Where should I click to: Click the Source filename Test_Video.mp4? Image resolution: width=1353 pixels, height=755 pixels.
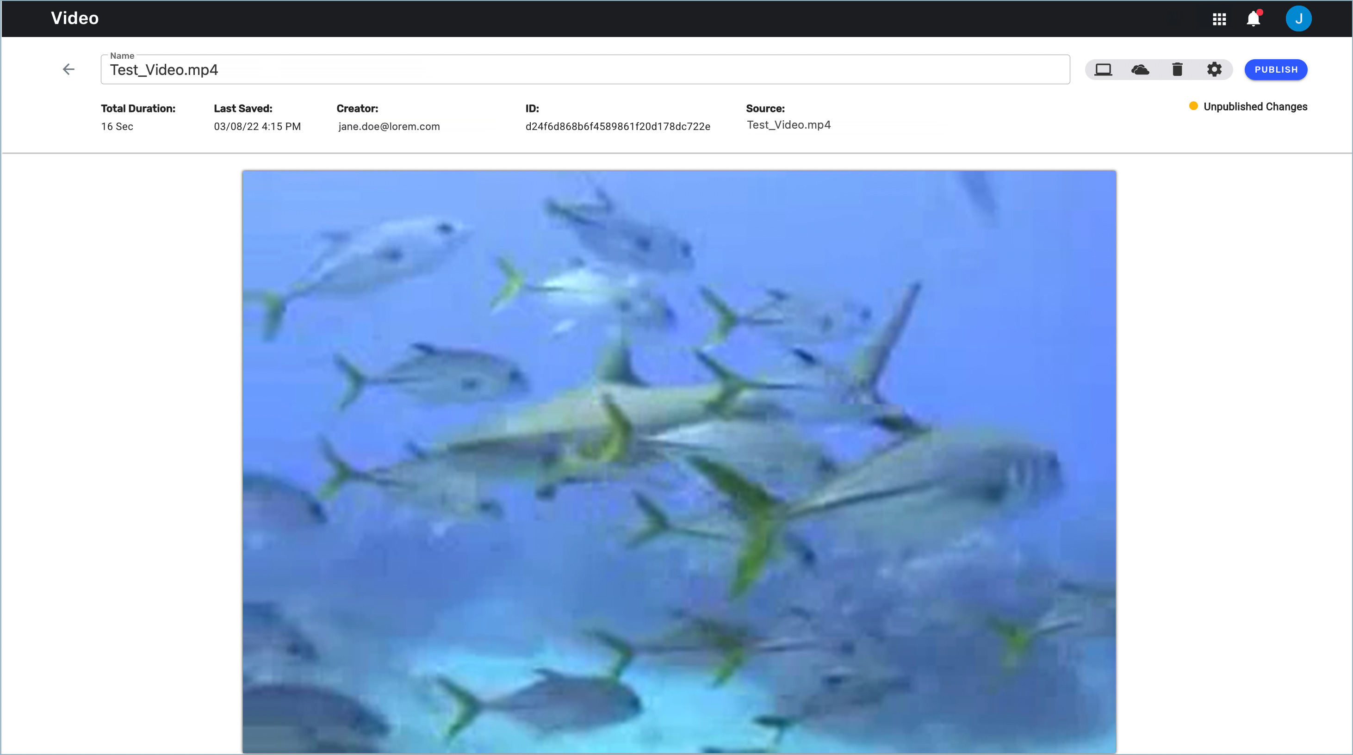pyautogui.click(x=788, y=124)
